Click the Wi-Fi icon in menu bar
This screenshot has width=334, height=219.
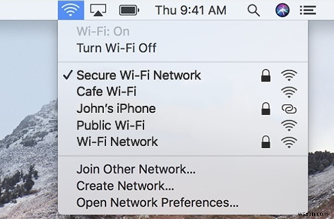pos(71,10)
